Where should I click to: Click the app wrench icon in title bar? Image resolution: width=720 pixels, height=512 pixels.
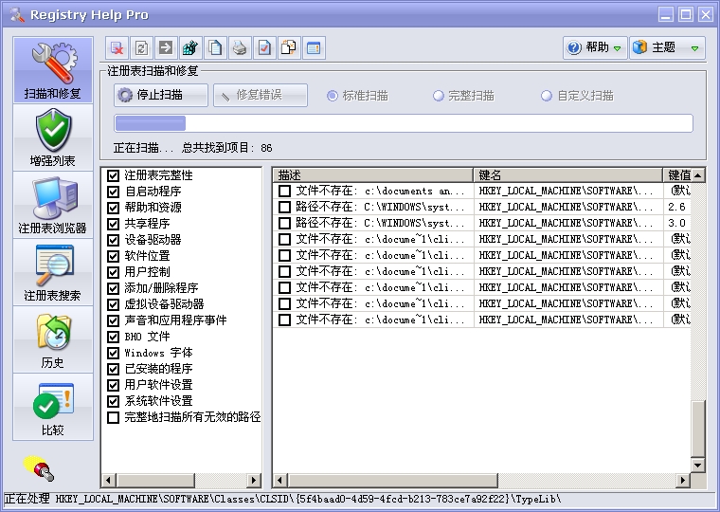pyautogui.click(x=17, y=15)
